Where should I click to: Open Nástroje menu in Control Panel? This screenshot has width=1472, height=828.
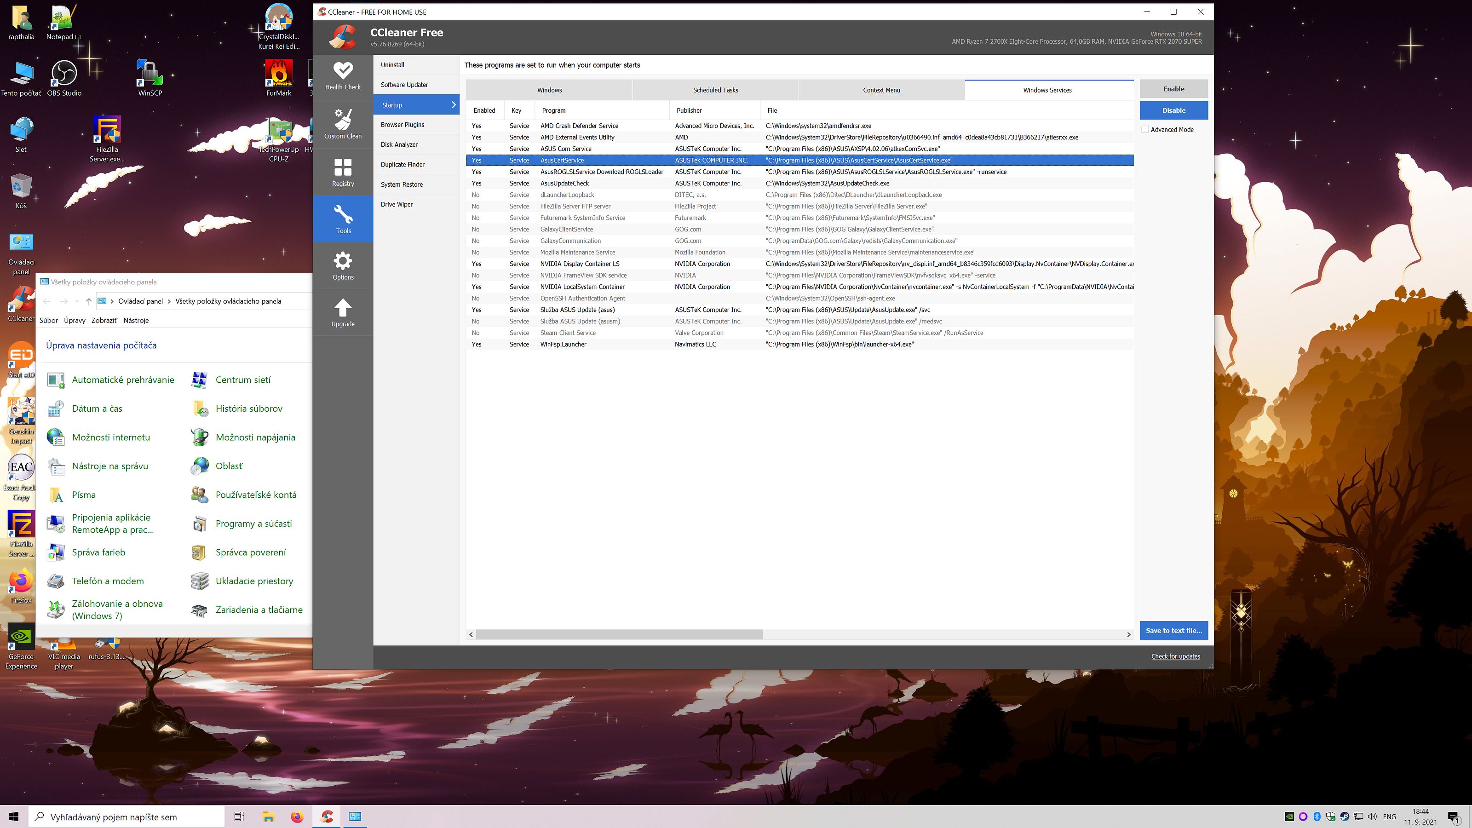(x=136, y=320)
